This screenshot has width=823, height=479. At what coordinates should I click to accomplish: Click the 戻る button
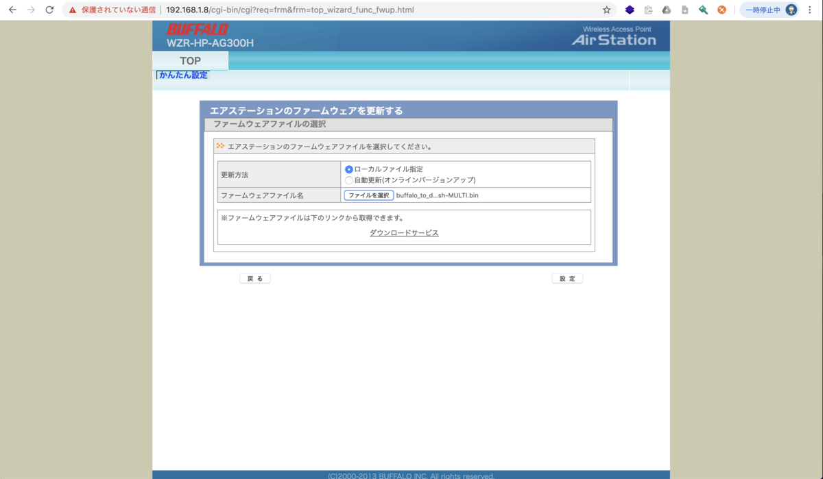255,279
